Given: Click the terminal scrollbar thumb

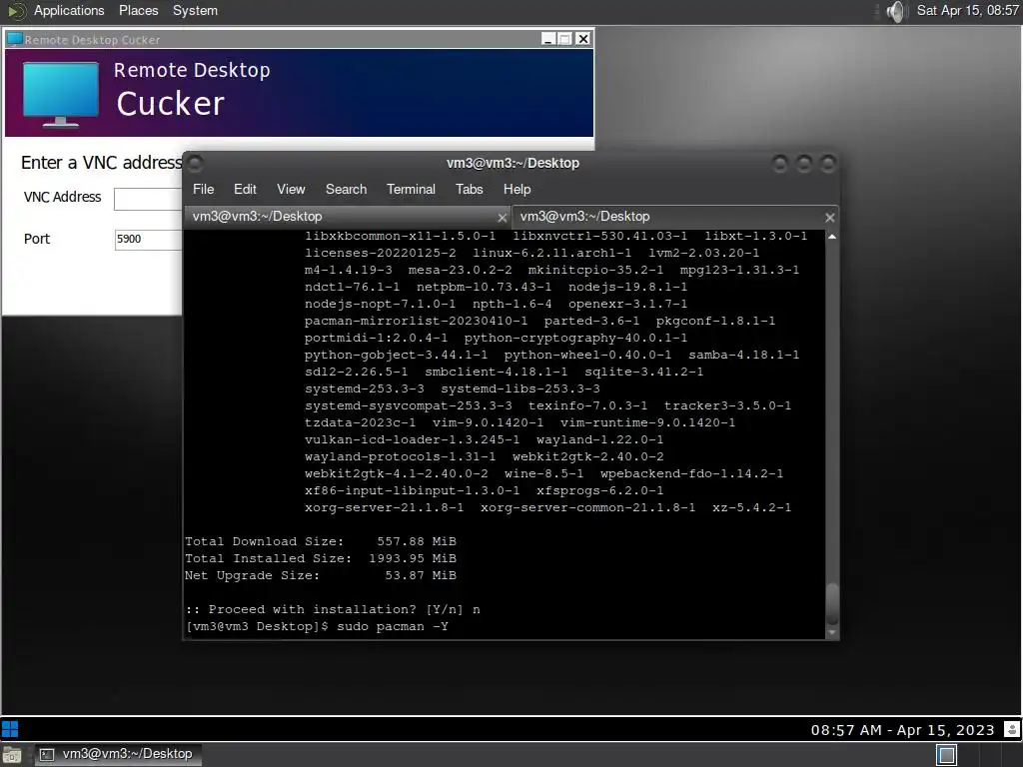Looking at the screenshot, I should pos(832,604).
